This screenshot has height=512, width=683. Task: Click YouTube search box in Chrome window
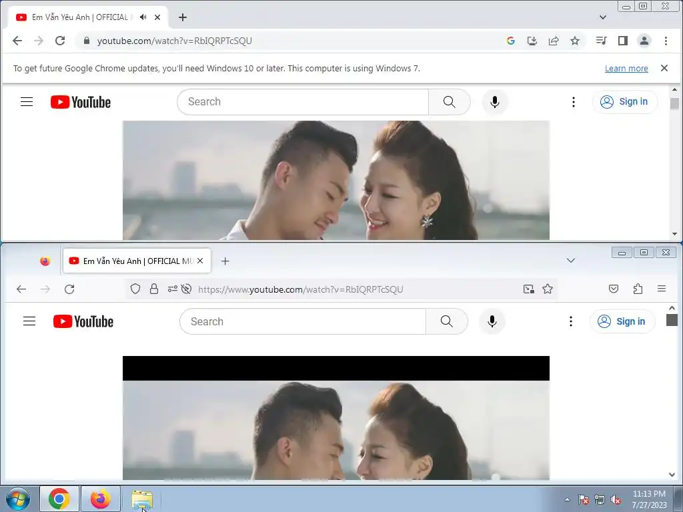303,102
